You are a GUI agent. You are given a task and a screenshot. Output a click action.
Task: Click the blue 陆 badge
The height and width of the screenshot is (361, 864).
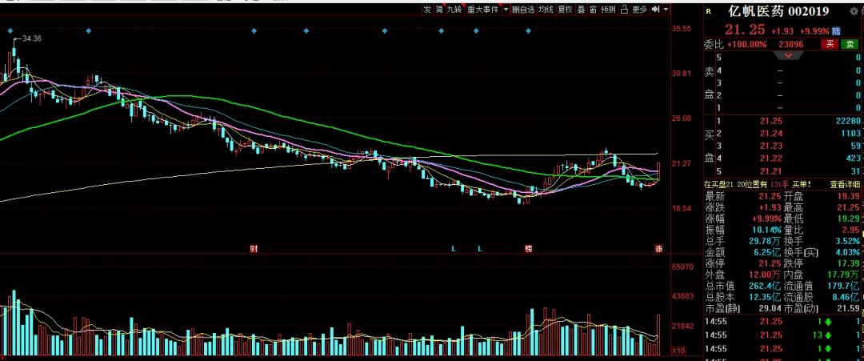pyautogui.click(x=836, y=30)
